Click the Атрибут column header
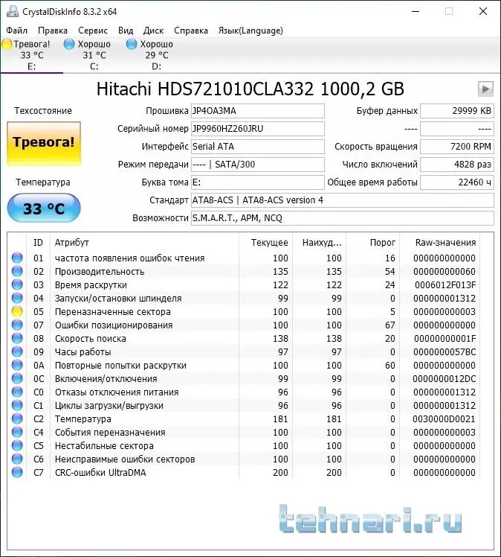The width and height of the screenshot is (501, 557). tap(144, 243)
